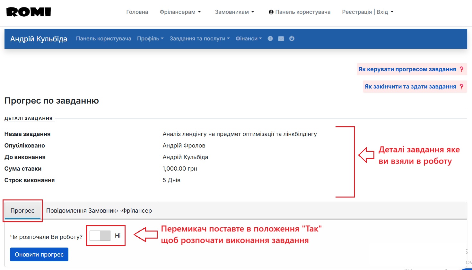This screenshot has height=270, width=472.
Task: Expand the Фінанси dropdown
Action: (248, 38)
